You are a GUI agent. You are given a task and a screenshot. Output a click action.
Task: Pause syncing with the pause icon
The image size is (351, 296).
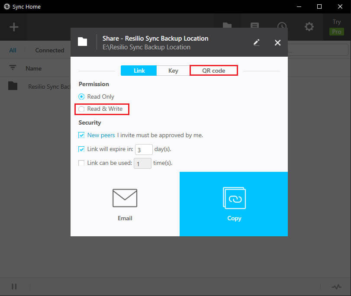coord(14,286)
